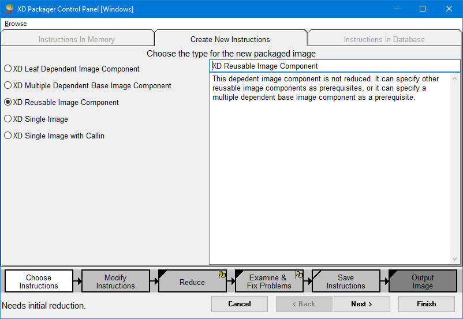Click the flag icon on Examine & Fix Problems

[299, 275]
